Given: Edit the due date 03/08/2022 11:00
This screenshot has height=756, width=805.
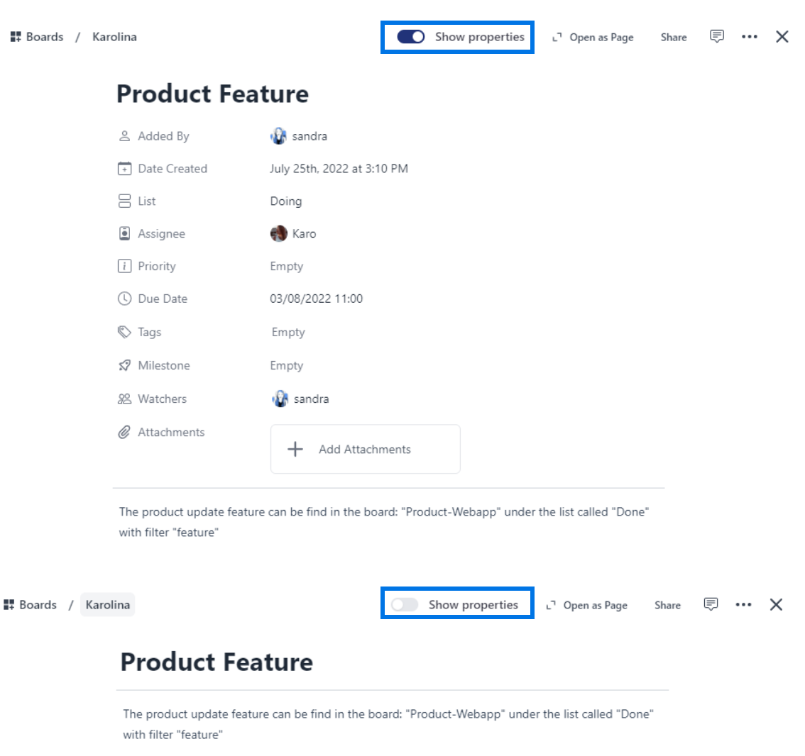Looking at the screenshot, I should (316, 299).
